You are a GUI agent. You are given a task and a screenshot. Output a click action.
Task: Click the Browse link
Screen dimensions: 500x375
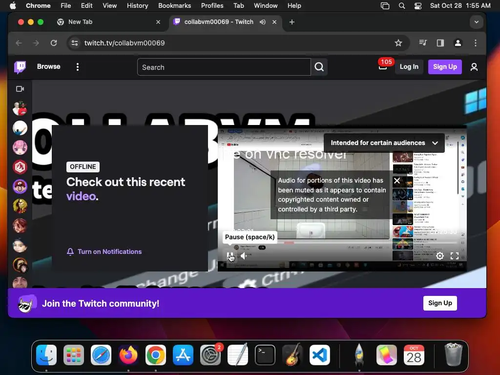(48, 66)
